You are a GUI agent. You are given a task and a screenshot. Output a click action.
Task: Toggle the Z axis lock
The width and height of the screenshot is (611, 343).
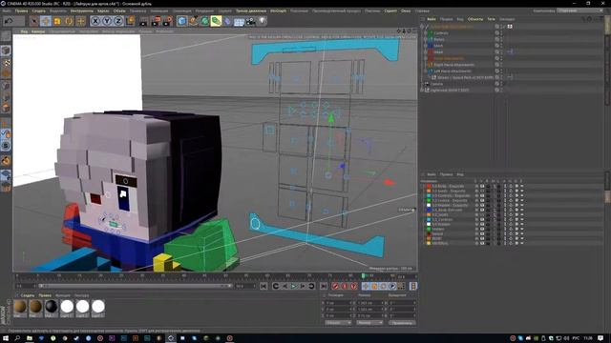tap(118, 21)
